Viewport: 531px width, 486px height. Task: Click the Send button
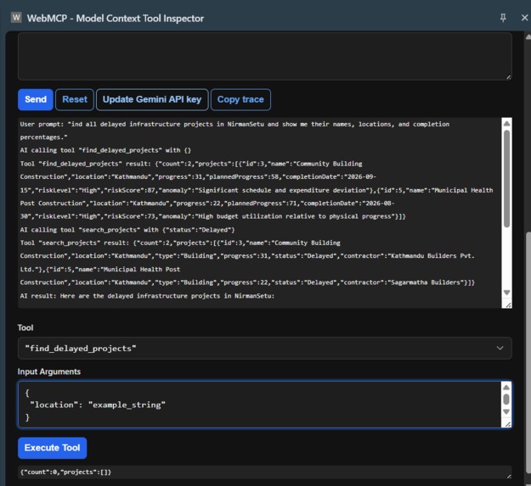pos(35,99)
